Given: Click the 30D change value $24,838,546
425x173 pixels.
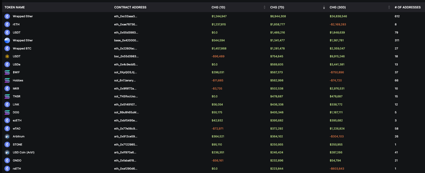Looking at the screenshot, I should 338,16.
